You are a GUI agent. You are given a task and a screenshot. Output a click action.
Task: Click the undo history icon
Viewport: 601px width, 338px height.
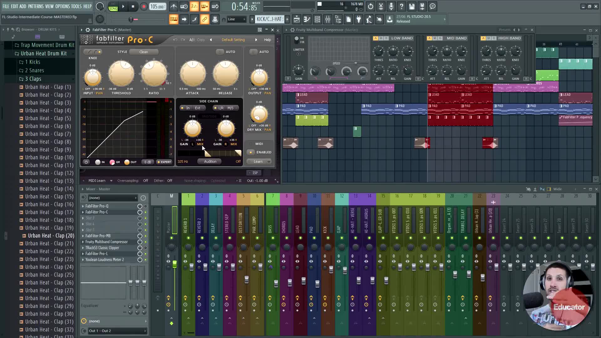(x=370, y=6)
